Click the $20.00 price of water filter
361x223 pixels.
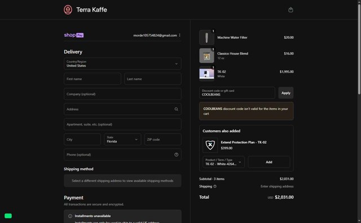289,38
